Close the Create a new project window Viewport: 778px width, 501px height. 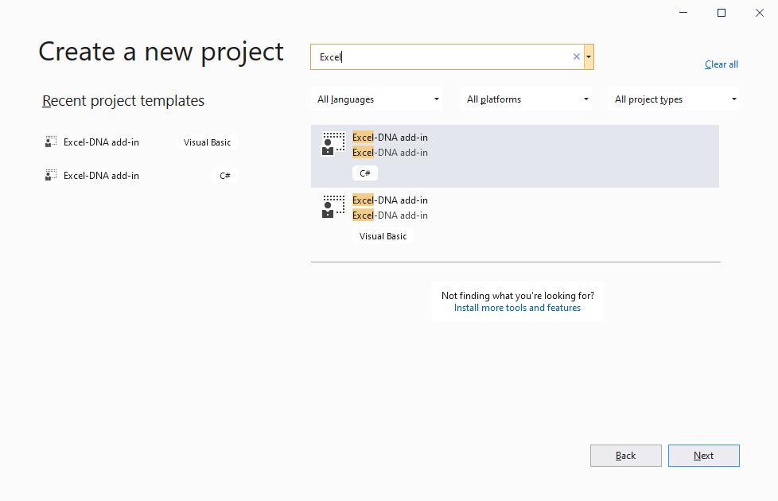(x=760, y=13)
